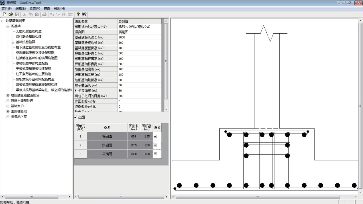
Task: Toggle the checkbox for 平面图 row
Action: point(155,154)
